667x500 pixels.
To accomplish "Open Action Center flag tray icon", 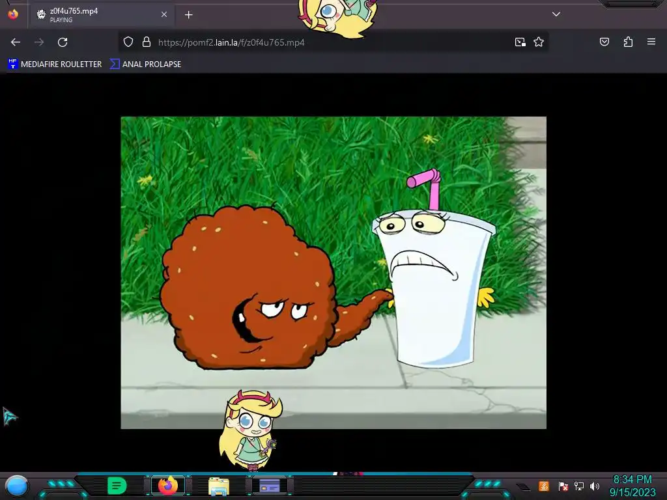I will click(563, 486).
